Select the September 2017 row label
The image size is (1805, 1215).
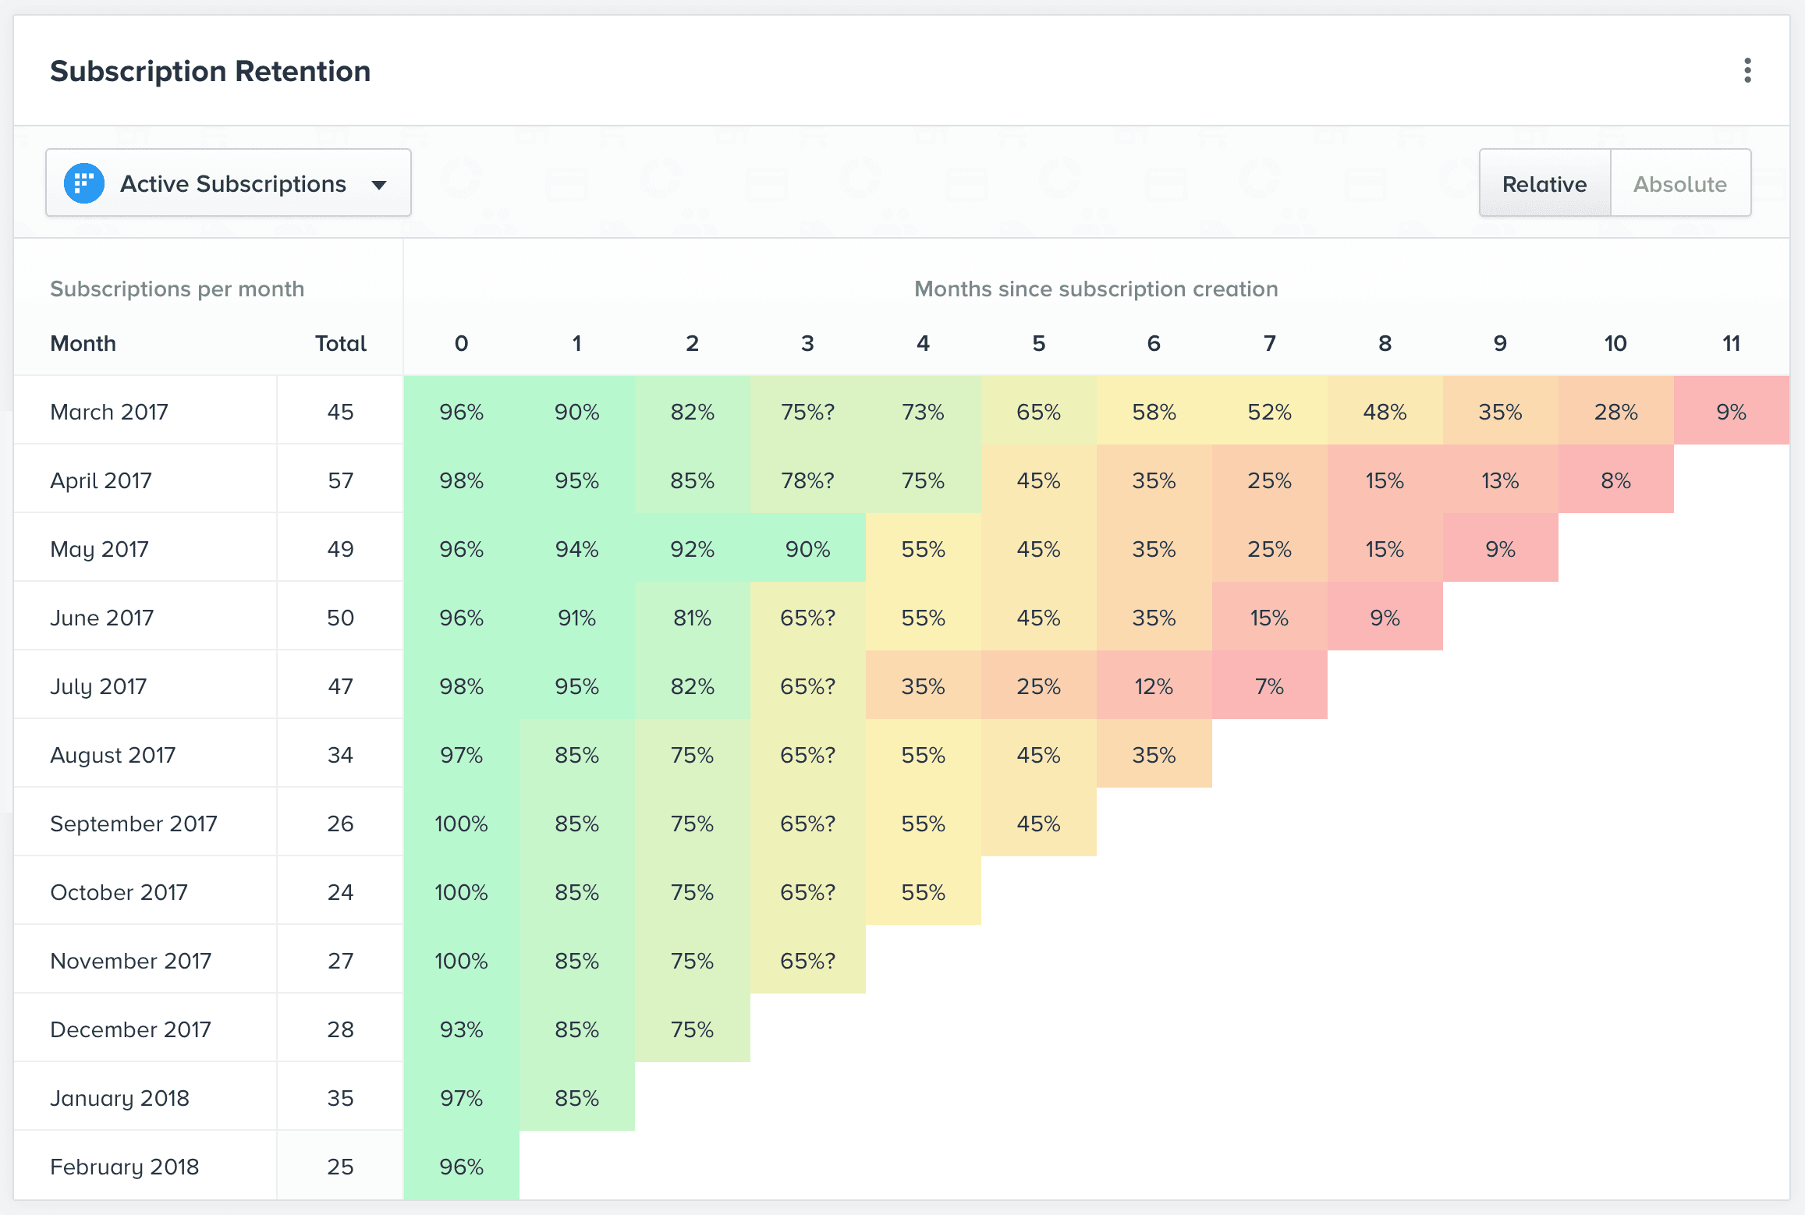134,824
